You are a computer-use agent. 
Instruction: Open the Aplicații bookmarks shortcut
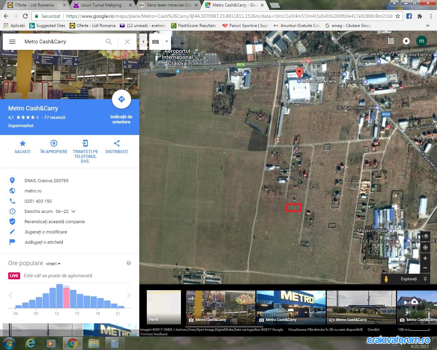[x=14, y=26]
